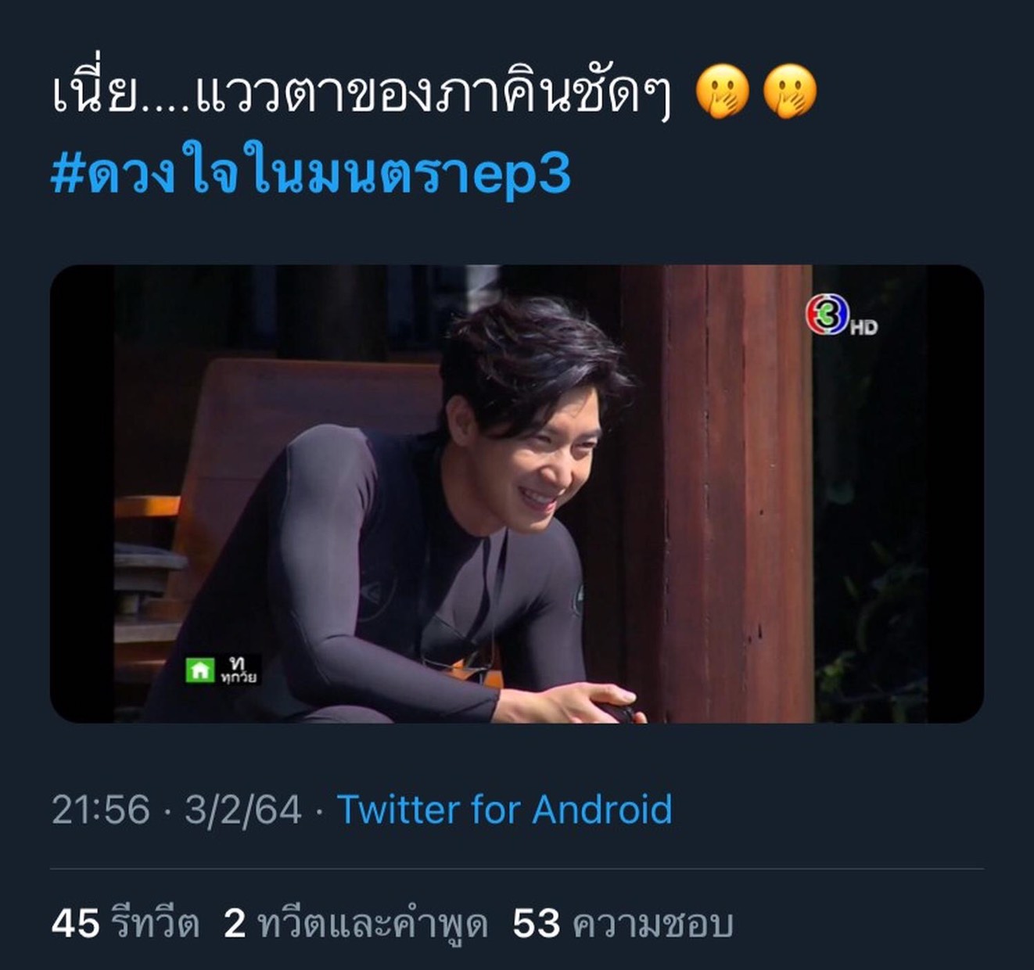1034x970 pixels.
Task: View the 45 รีทวีต list
Action: (x=125, y=923)
